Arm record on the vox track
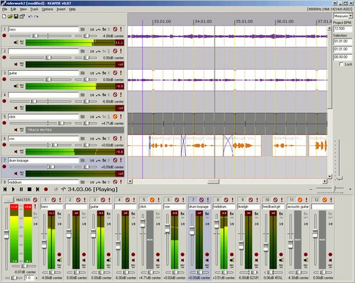355x283 pixels. 4,145
